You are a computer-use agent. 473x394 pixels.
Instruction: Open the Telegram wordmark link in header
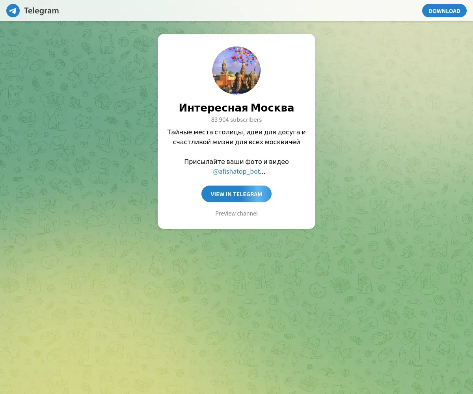(41, 11)
